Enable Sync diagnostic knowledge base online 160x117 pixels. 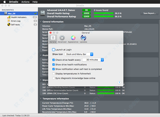(54, 78)
